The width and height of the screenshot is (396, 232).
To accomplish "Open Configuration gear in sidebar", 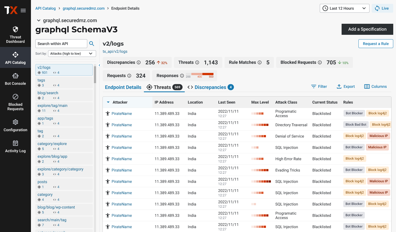I will coord(15,125).
